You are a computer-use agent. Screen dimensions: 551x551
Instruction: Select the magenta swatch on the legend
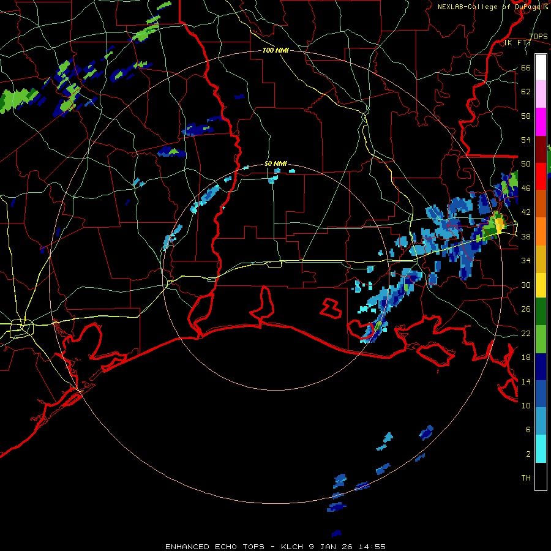tap(541, 122)
